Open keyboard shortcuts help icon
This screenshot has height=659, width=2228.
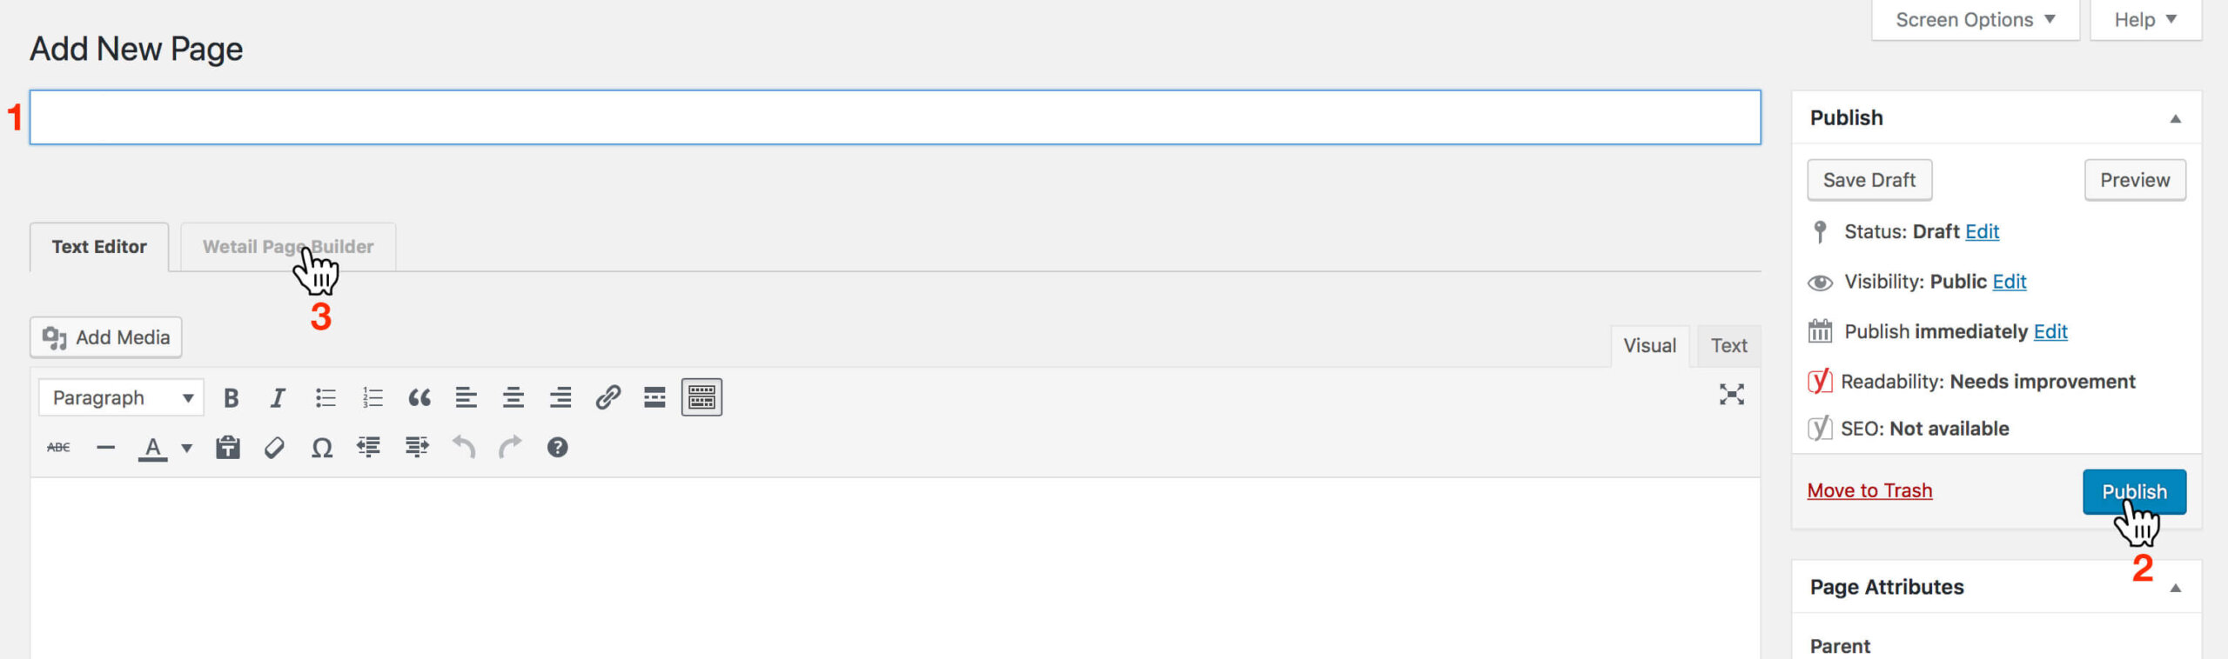click(x=557, y=448)
